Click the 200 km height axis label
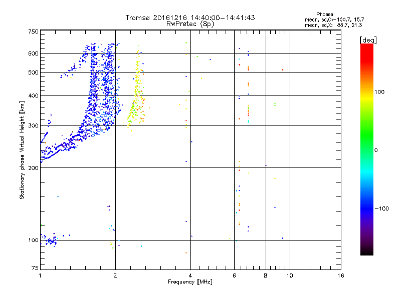The image size is (401, 300). pyautogui.click(x=33, y=168)
